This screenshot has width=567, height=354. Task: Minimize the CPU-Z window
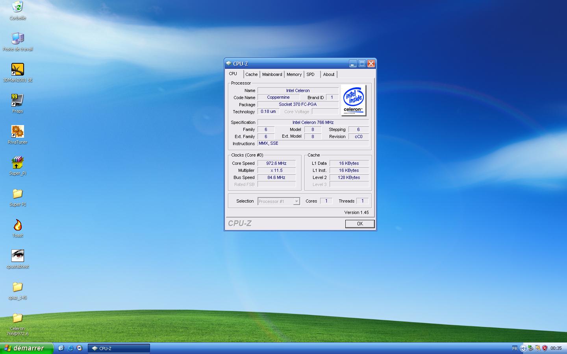point(353,63)
